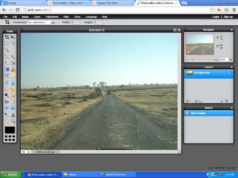Switch to Instructables browser tab
The image size is (238, 178).
[68, 3]
